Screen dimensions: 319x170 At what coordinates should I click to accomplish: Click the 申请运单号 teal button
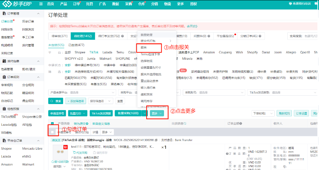57,113
